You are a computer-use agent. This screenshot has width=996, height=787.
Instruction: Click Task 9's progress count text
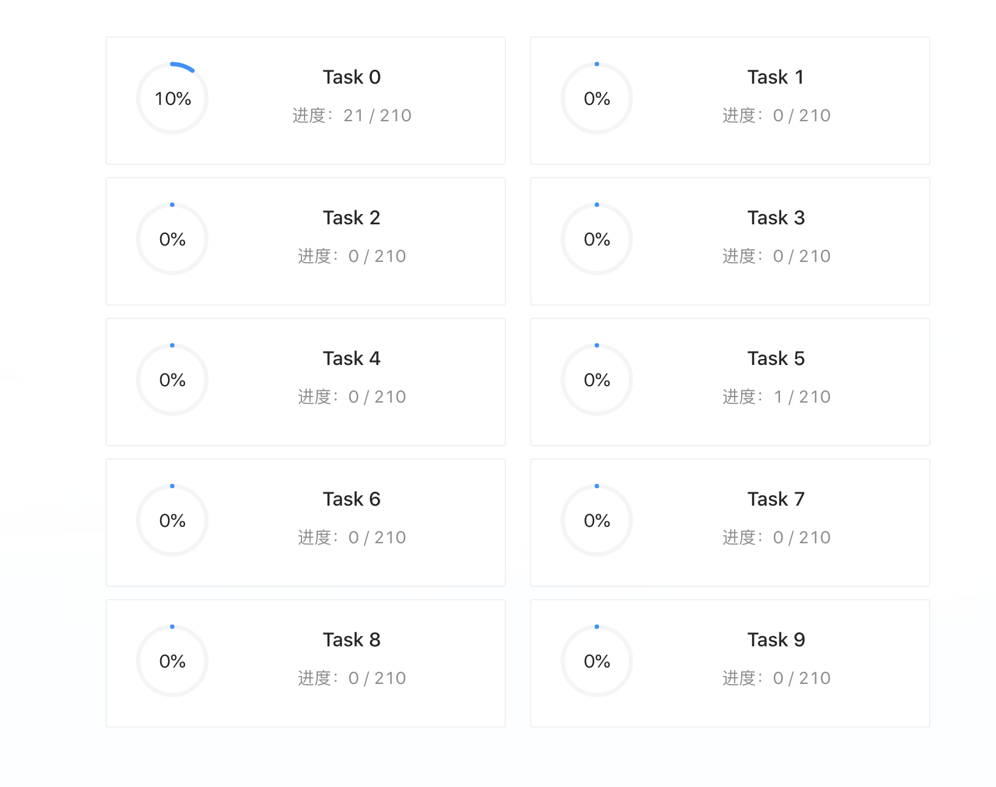pos(801,678)
